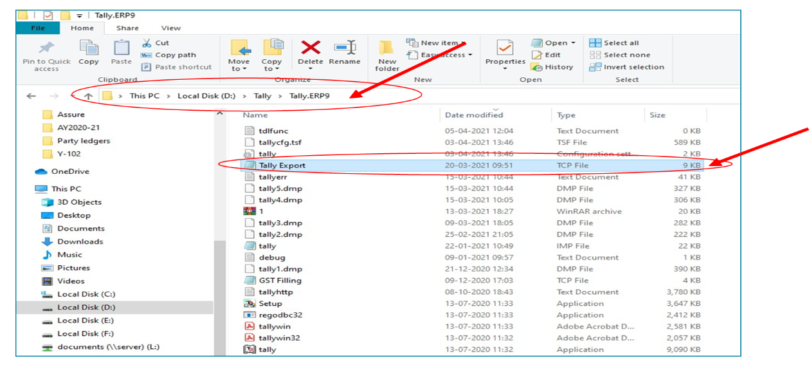Screen dimensions: 811x365
Task: Click the Back navigation arrow
Action: [x=31, y=96]
